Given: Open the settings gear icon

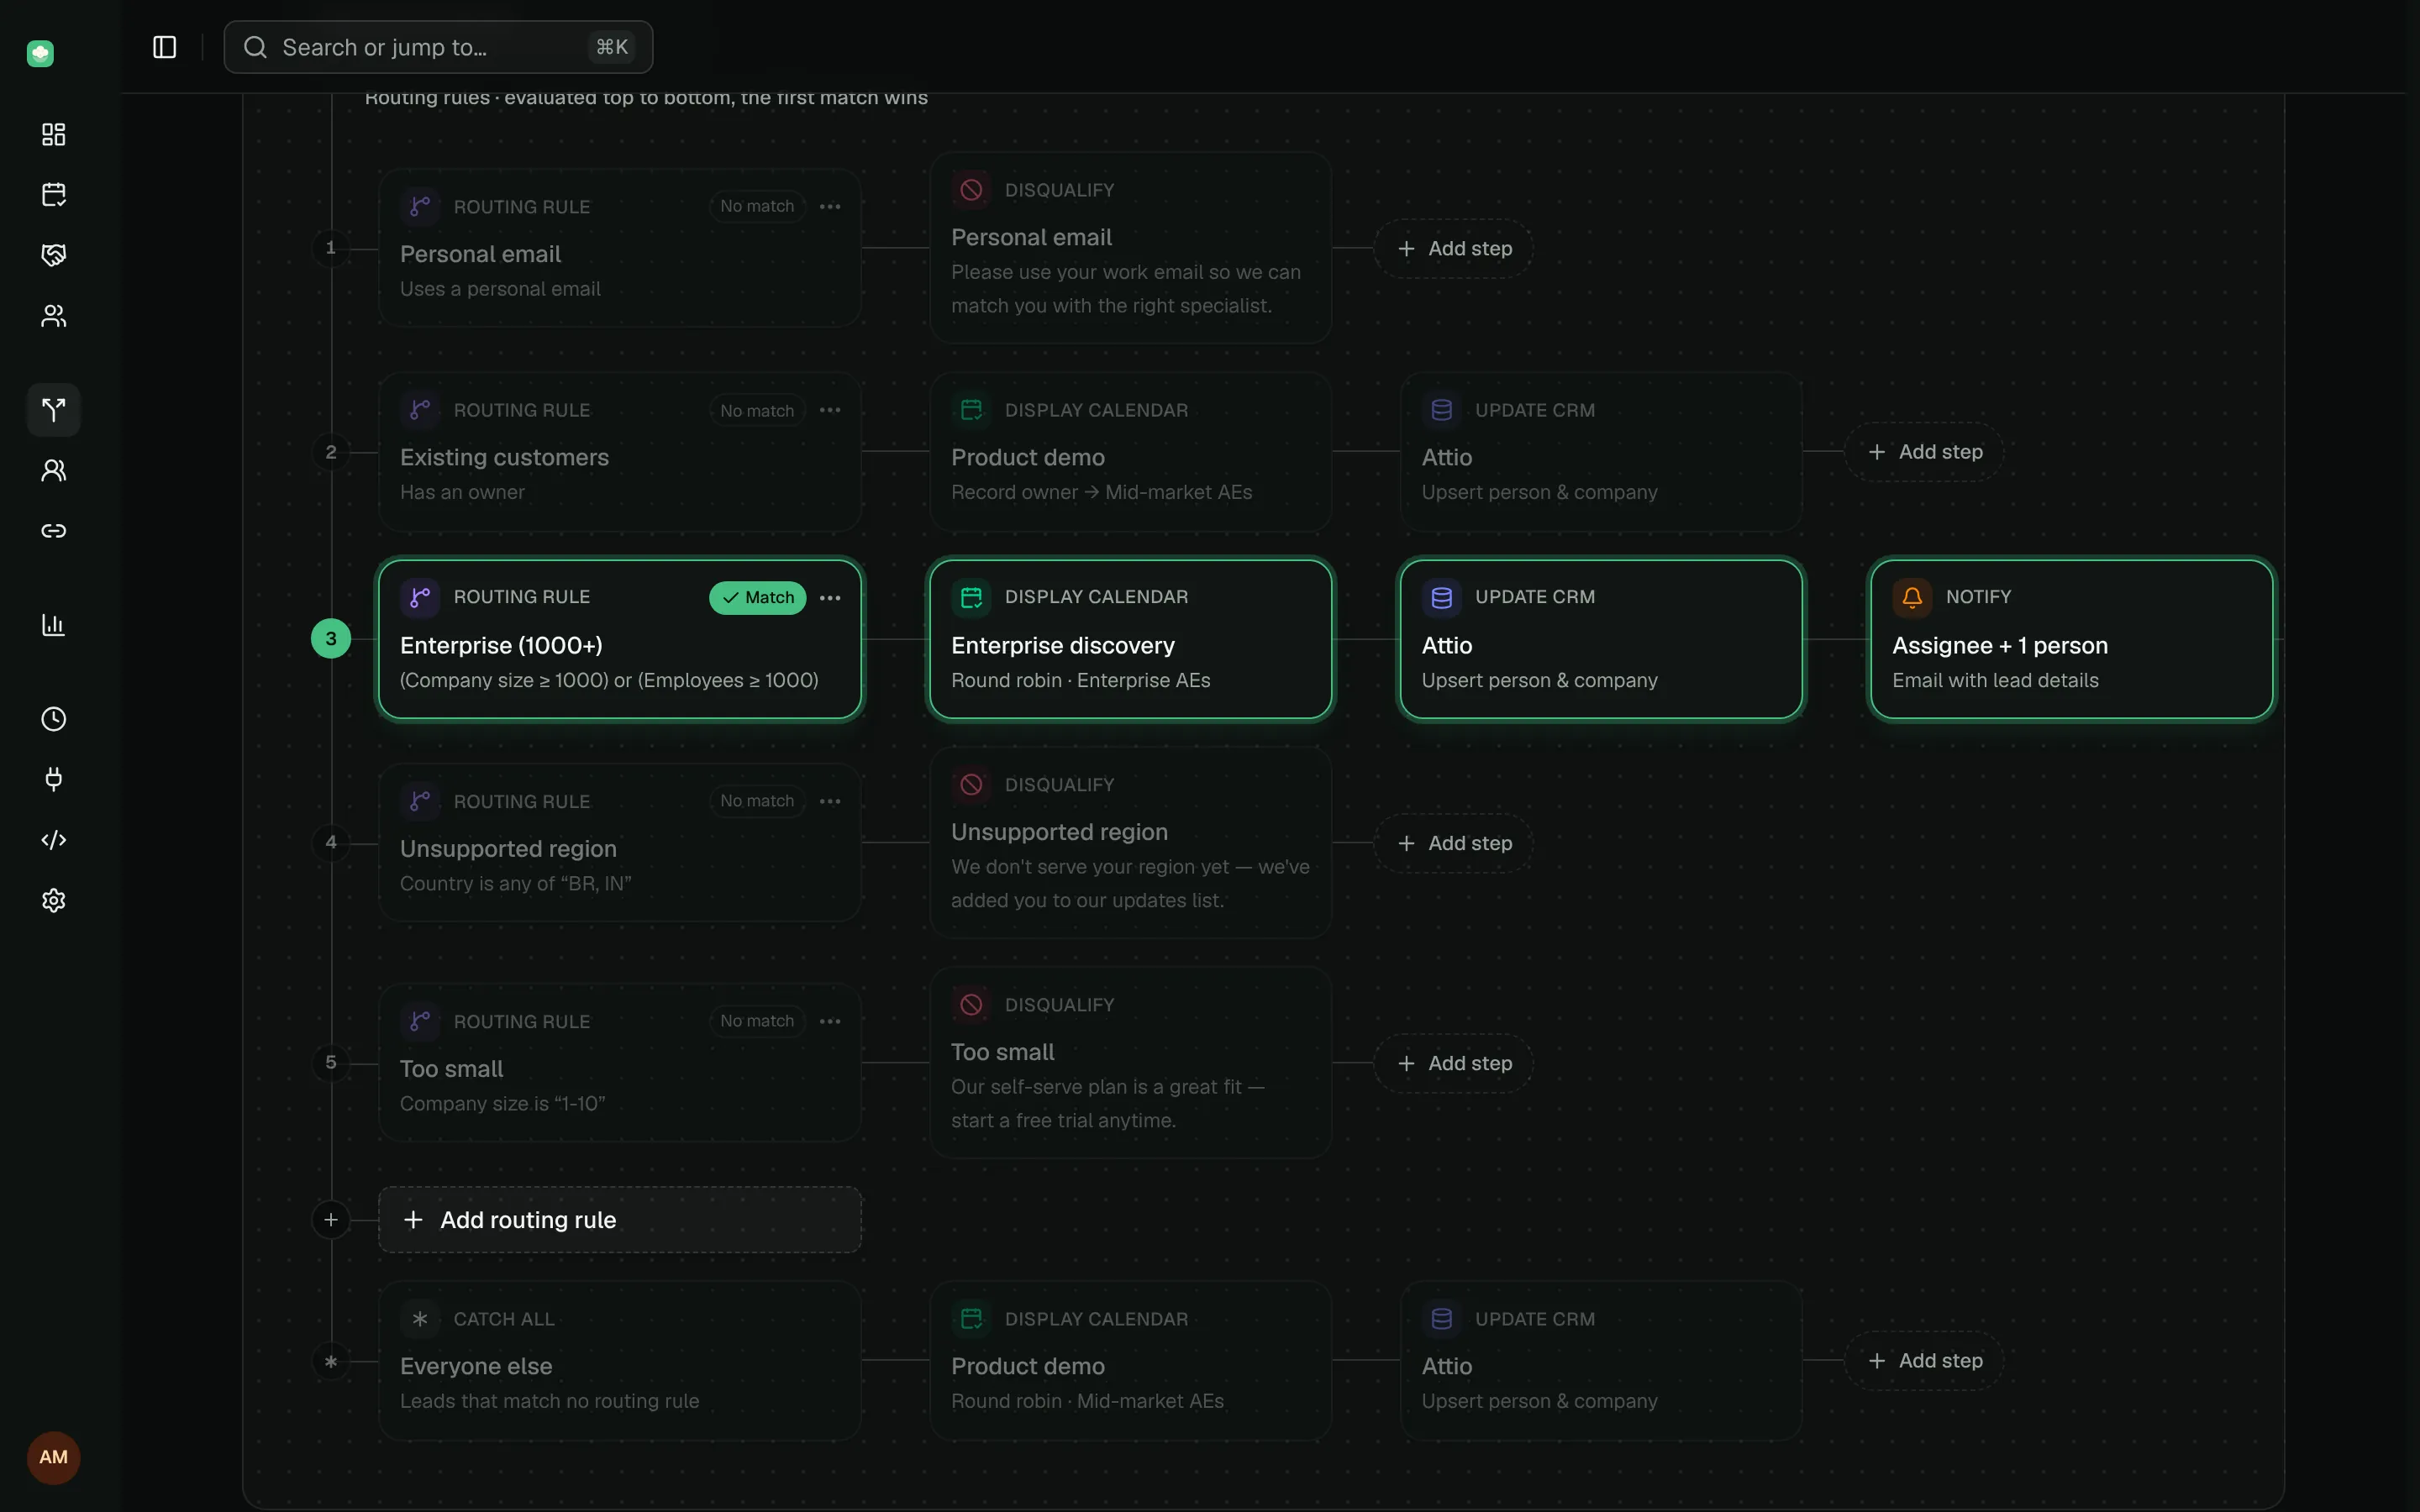Looking at the screenshot, I should pos(54,900).
